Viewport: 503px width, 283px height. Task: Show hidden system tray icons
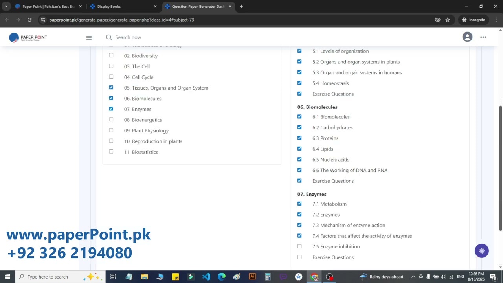(413, 277)
